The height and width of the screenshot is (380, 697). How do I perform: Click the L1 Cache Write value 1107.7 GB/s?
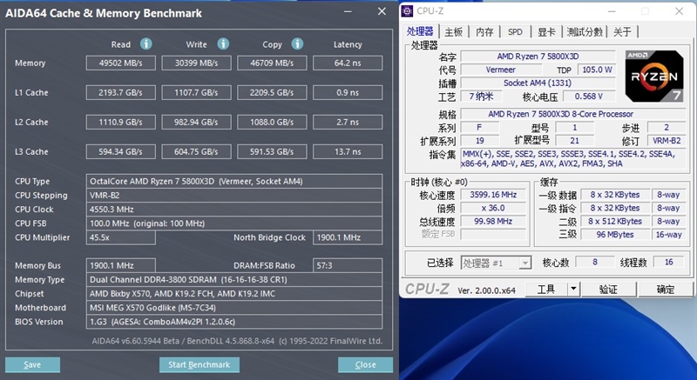pyautogui.click(x=197, y=93)
